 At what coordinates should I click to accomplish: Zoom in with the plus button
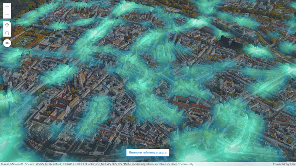[7, 7]
